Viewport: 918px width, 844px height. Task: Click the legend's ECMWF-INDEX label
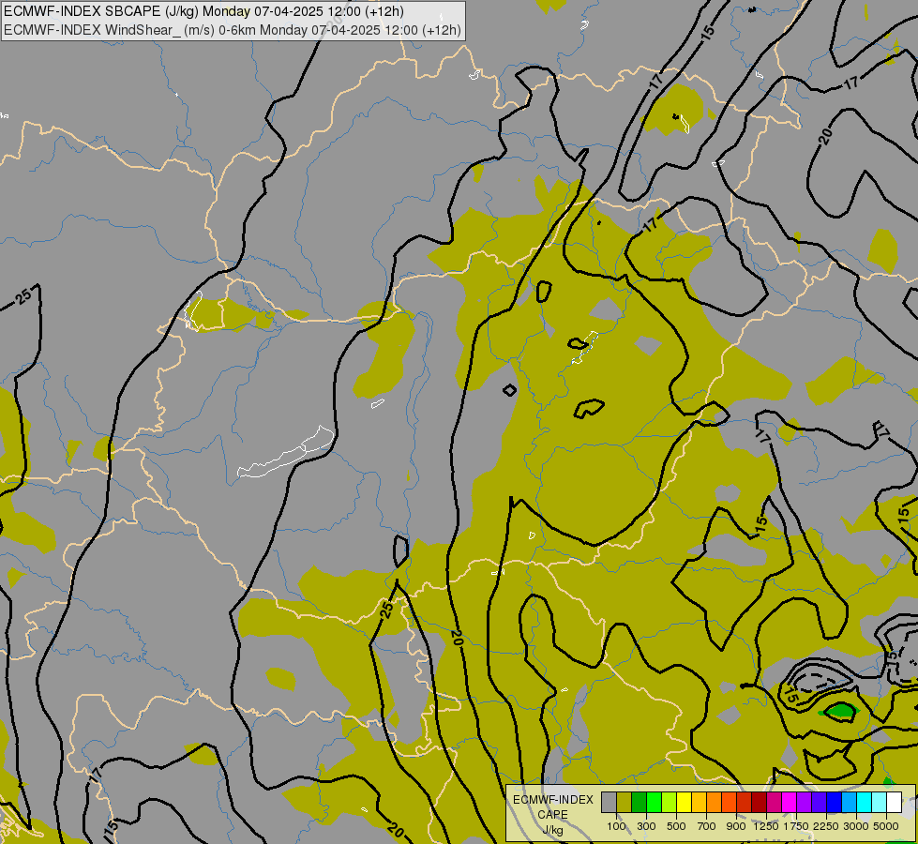click(553, 800)
